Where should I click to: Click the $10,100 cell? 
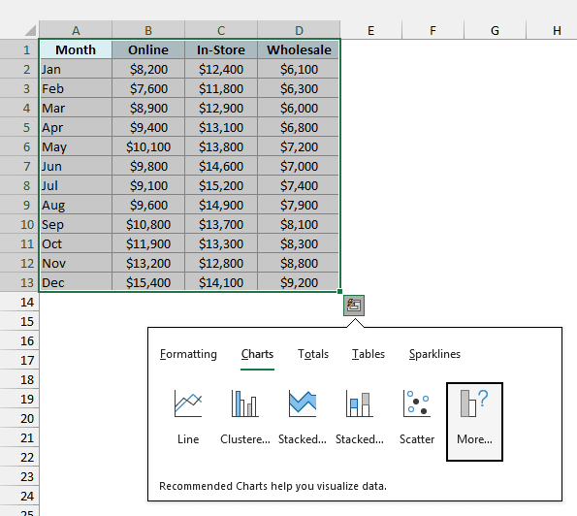coord(148,146)
